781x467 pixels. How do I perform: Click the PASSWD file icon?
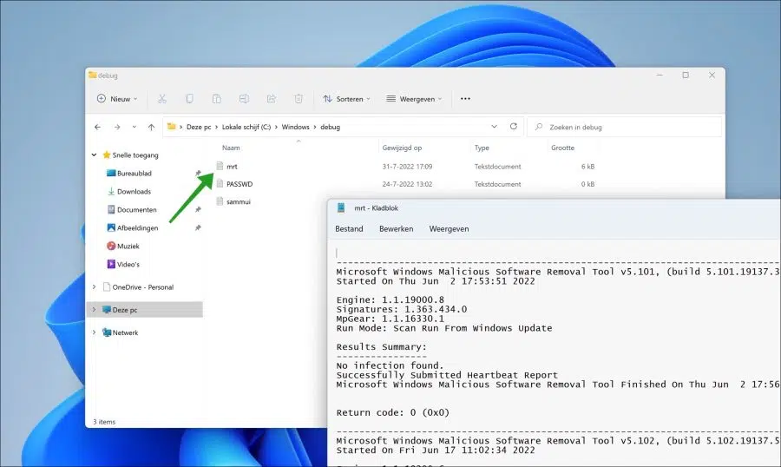220,183
